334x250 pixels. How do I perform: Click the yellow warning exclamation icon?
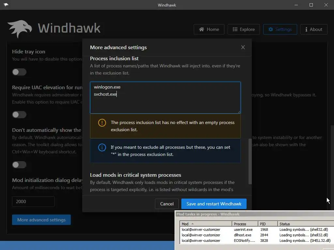[x=102, y=123]
